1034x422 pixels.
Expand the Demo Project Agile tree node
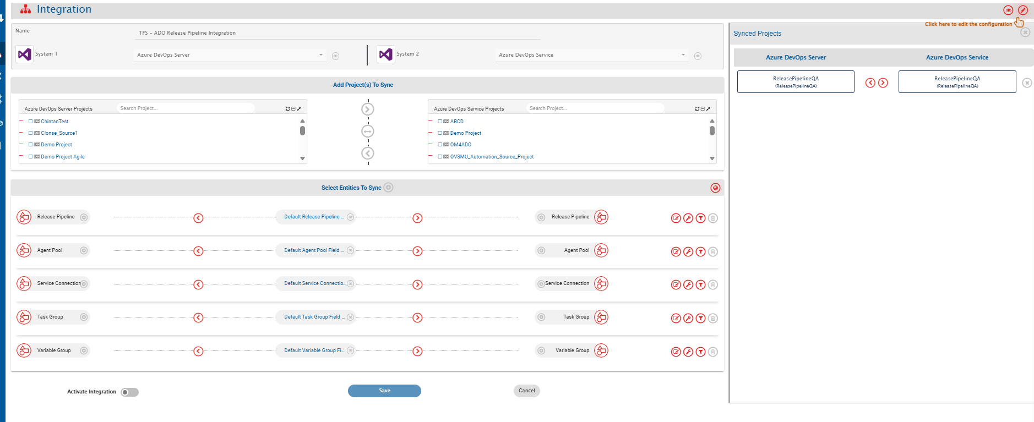click(x=21, y=157)
